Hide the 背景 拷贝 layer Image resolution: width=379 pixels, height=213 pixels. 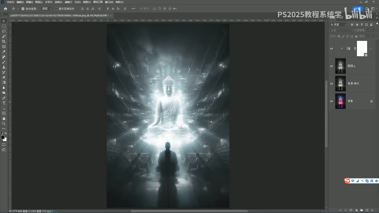331,84
